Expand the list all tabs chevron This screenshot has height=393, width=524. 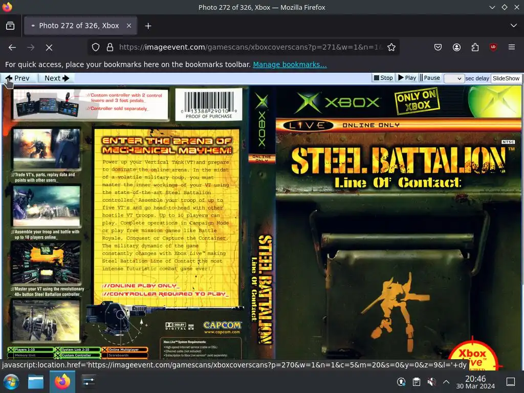pyautogui.click(x=514, y=26)
